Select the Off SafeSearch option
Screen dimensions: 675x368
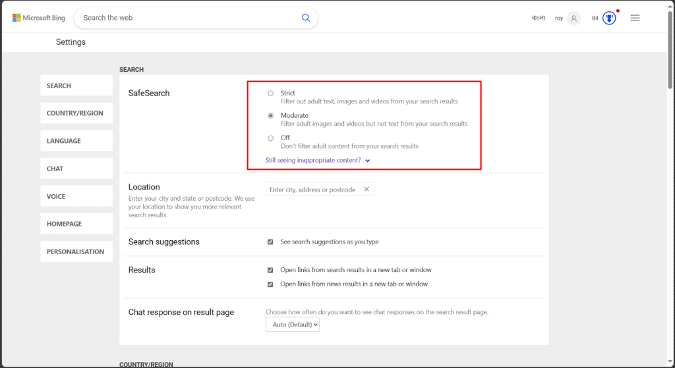270,138
